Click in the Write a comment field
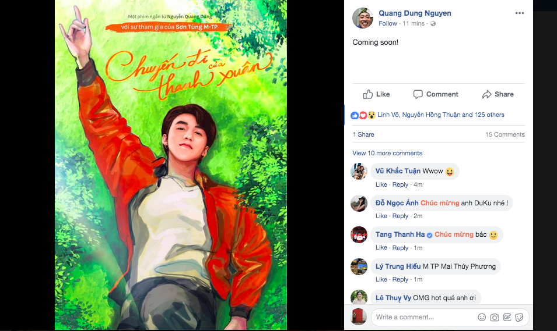 (x=423, y=317)
